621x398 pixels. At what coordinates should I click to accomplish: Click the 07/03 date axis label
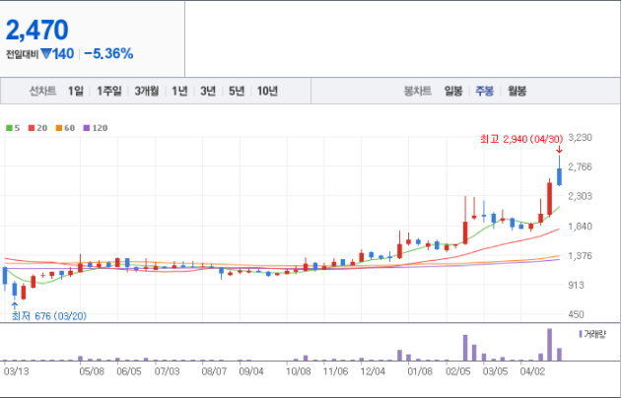(167, 371)
